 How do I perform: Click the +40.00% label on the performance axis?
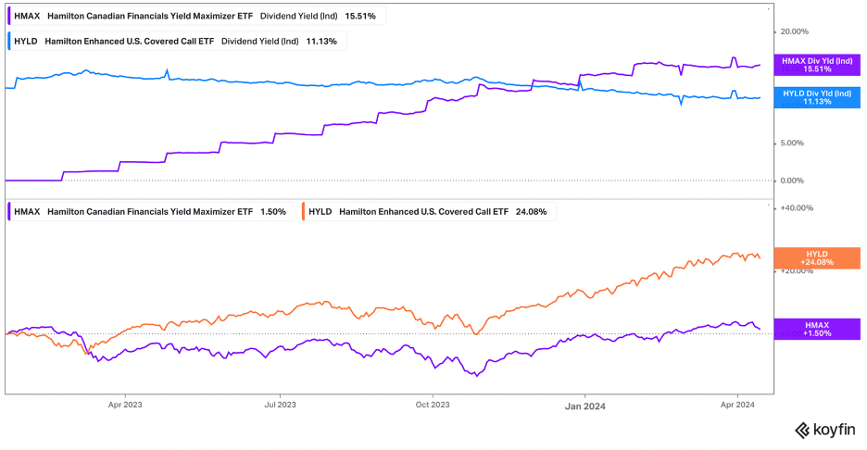click(797, 208)
